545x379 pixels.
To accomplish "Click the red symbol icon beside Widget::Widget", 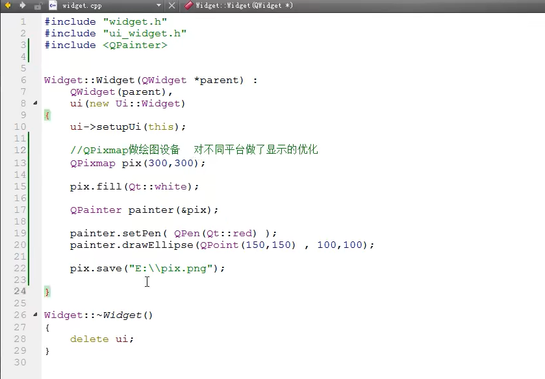I will [189, 5].
